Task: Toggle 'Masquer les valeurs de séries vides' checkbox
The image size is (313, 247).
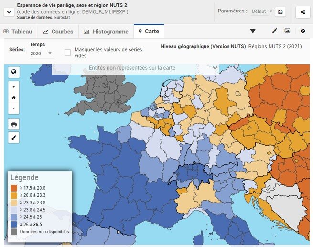Action: pos(67,53)
